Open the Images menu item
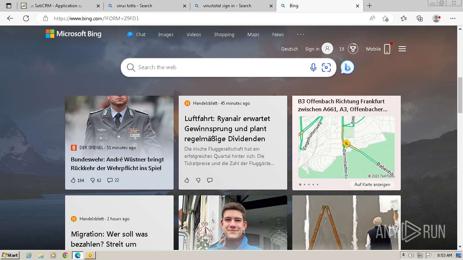The height and width of the screenshot is (260, 463). (x=166, y=34)
